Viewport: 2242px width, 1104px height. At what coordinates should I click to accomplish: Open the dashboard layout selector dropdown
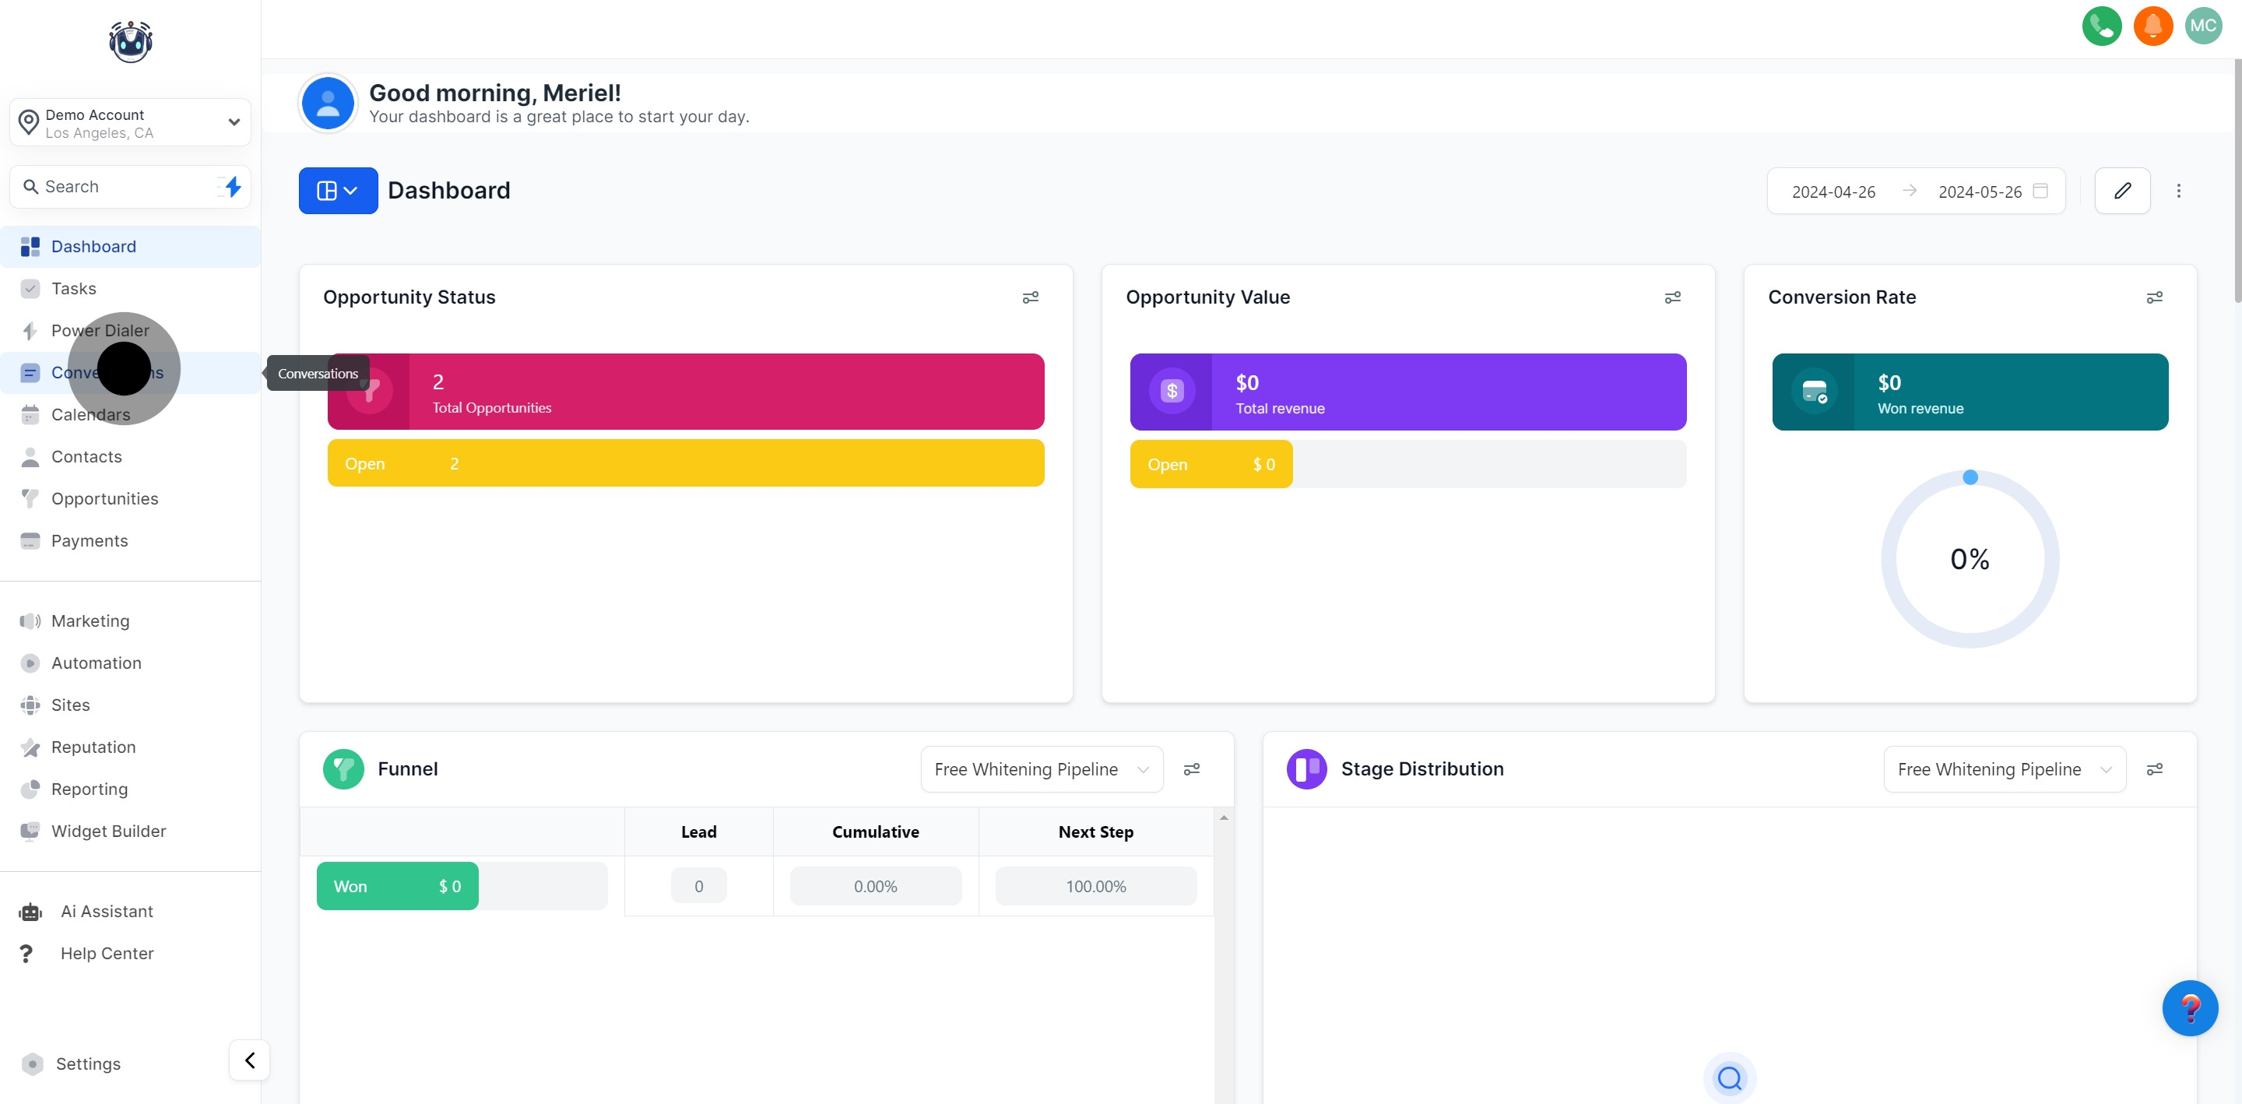coord(338,191)
